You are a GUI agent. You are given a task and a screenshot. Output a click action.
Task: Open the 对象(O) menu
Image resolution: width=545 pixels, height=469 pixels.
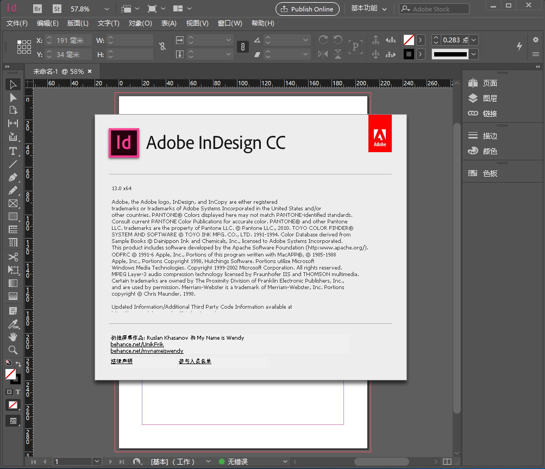click(140, 23)
